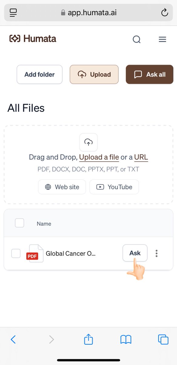Click Ask for Global Cancer file
This screenshot has height=365, width=177.
coord(135,253)
